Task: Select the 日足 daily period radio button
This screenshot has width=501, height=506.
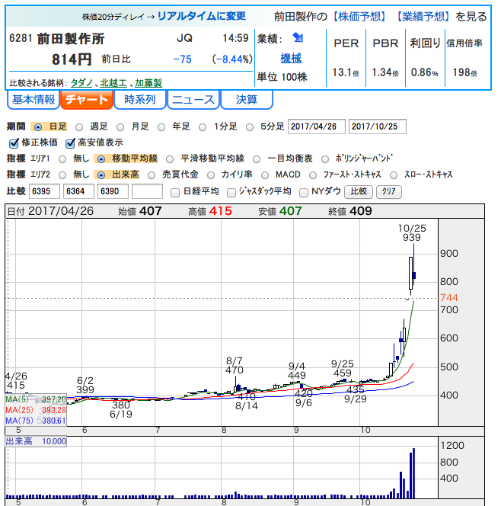Action: click(38, 127)
